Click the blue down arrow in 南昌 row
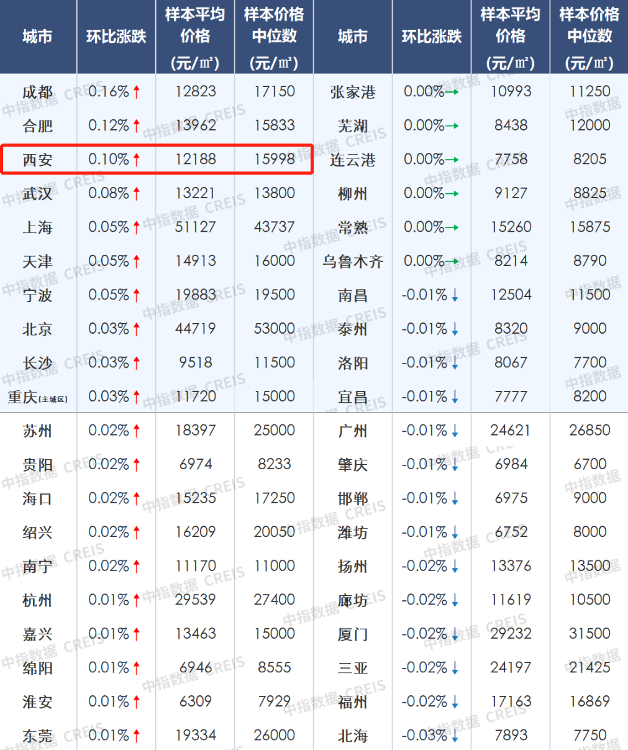The height and width of the screenshot is (750, 628). point(455,295)
